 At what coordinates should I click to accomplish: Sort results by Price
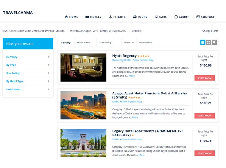point(129,43)
